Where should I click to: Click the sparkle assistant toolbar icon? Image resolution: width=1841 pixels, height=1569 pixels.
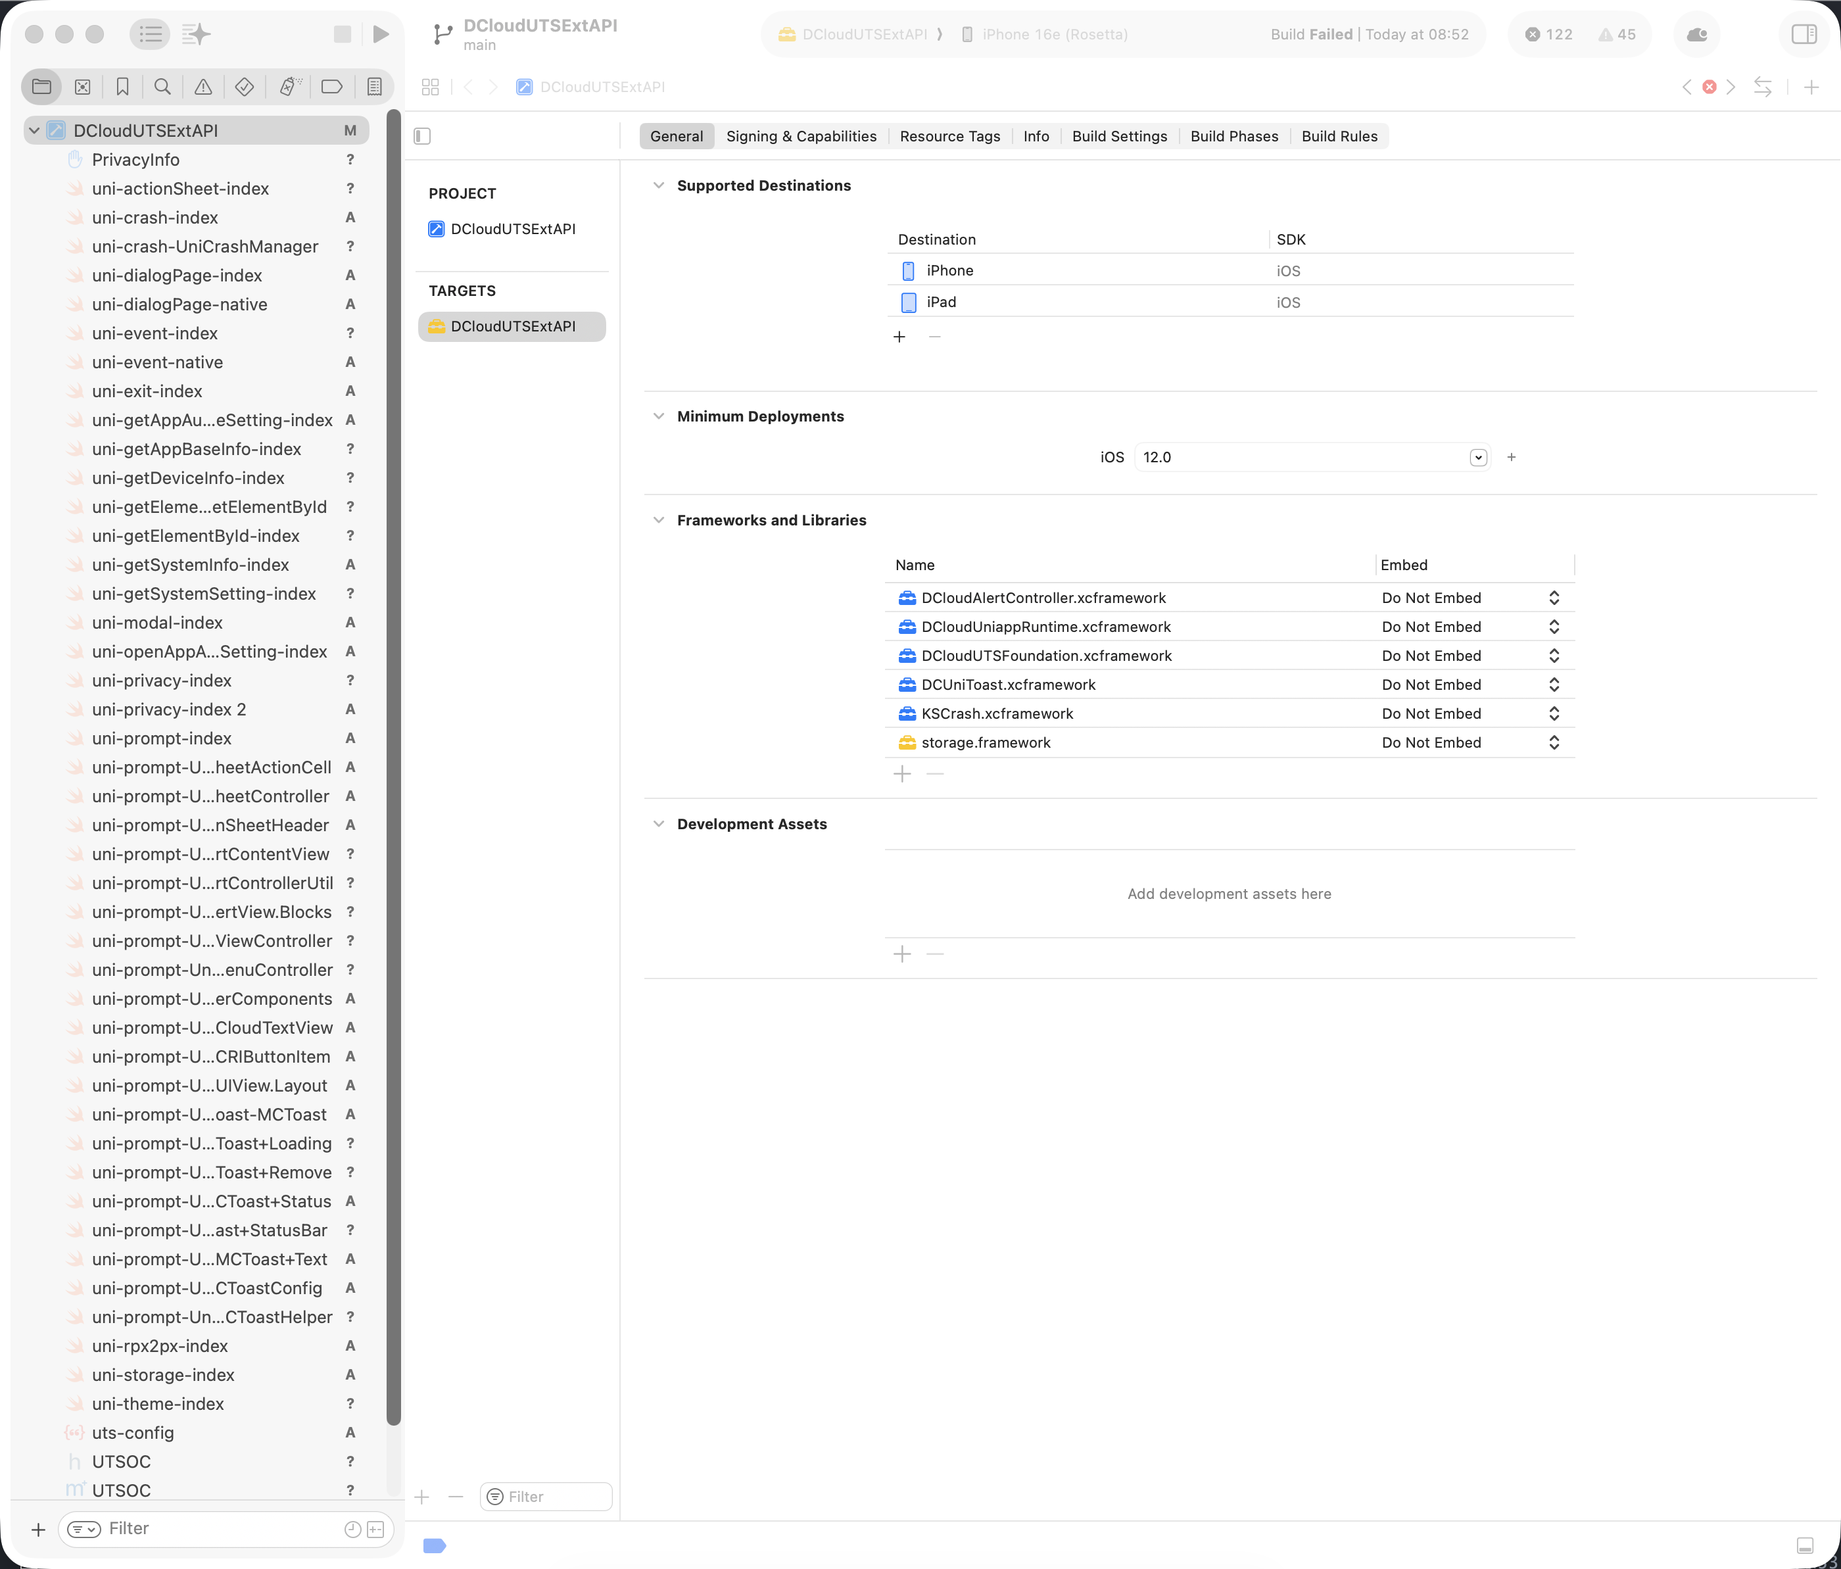tap(197, 34)
